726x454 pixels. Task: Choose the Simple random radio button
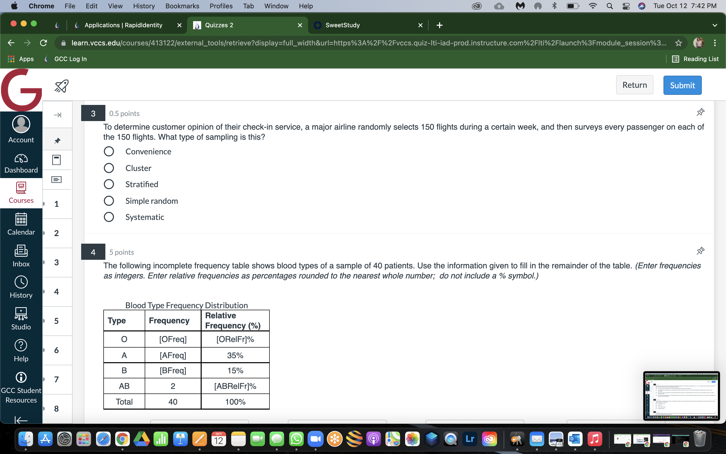point(109,201)
